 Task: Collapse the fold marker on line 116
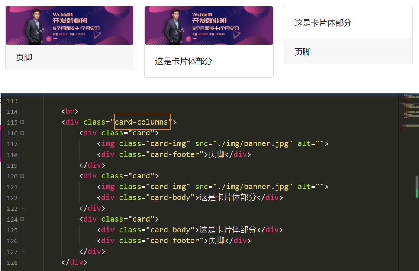(x=22, y=133)
